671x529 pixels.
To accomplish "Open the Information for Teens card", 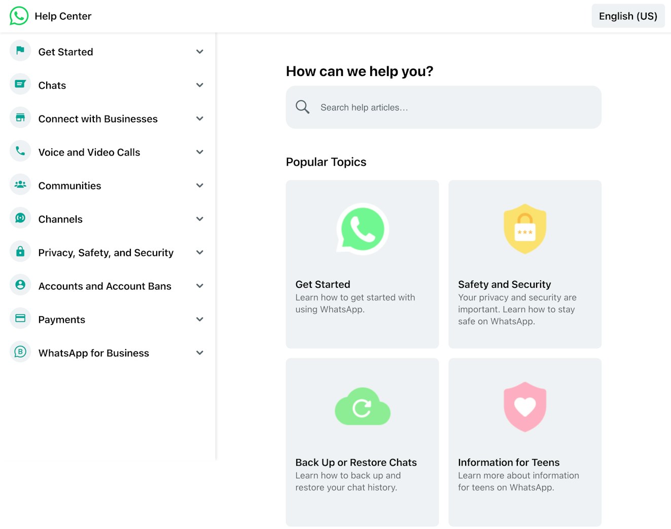I will point(524,442).
